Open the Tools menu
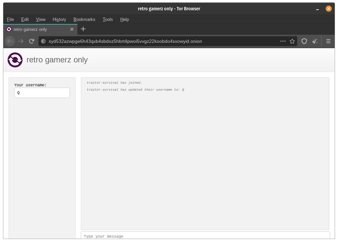This screenshot has height=242, width=338. (108, 19)
